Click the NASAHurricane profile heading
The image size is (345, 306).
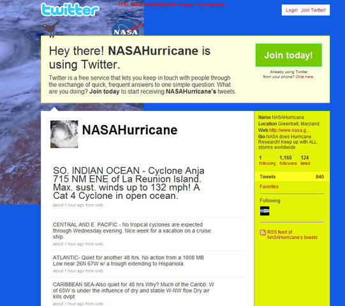(x=129, y=130)
